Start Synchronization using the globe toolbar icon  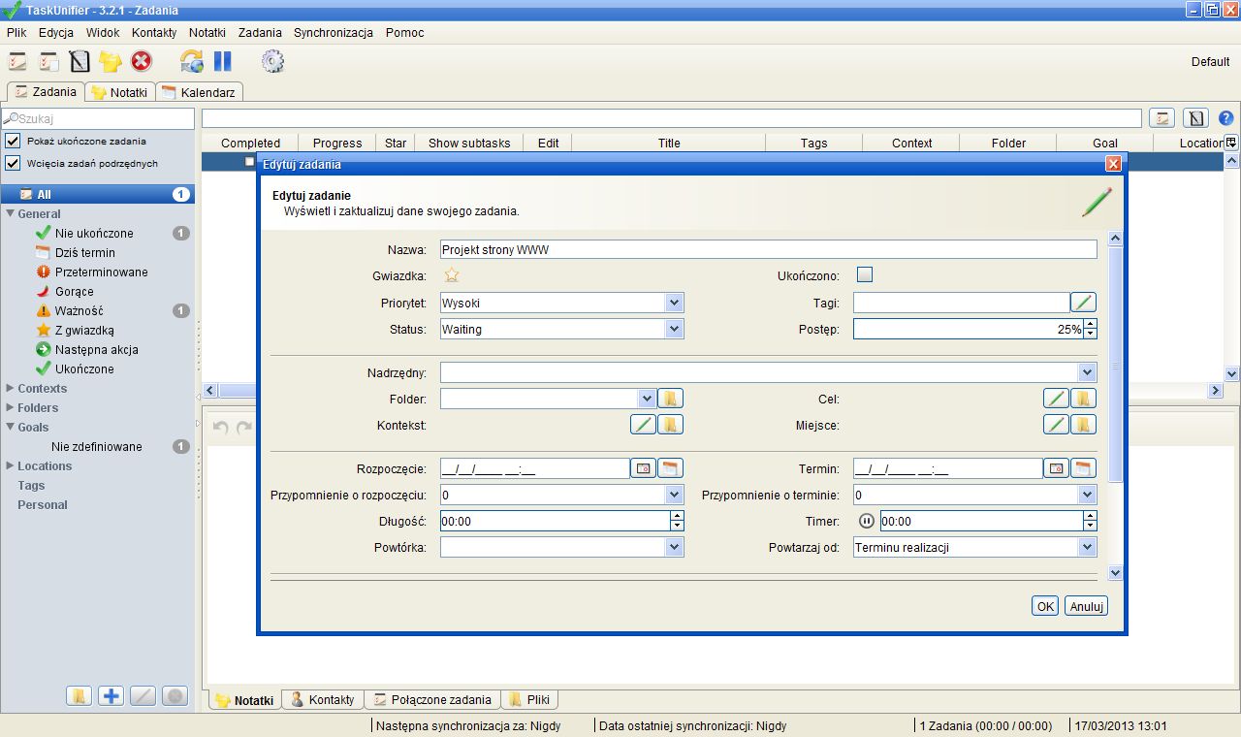click(x=191, y=60)
